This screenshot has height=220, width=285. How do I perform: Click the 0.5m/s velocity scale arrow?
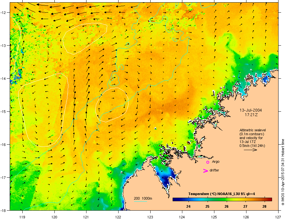click(x=250, y=150)
